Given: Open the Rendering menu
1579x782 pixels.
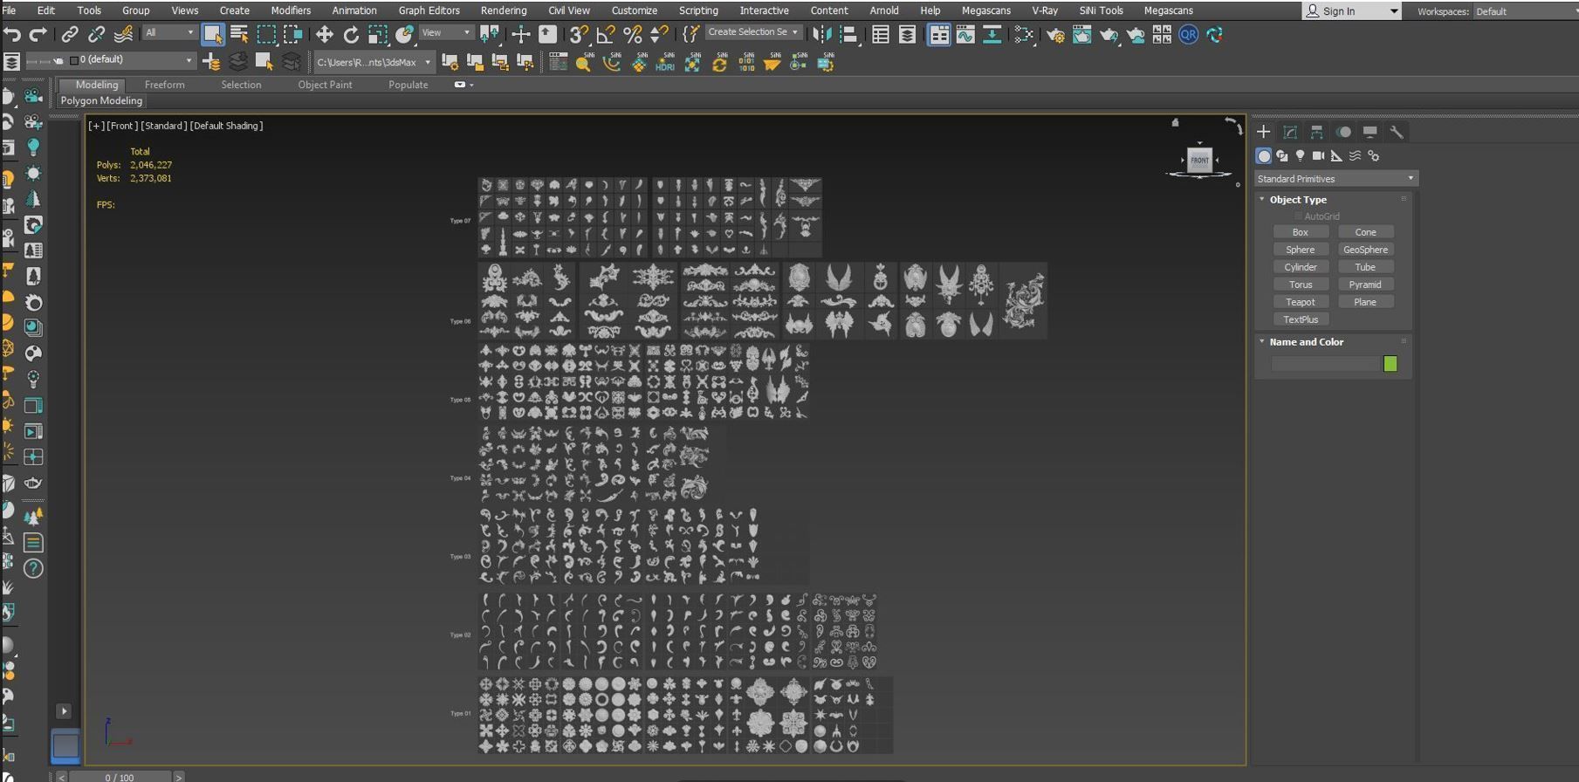Looking at the screenshot, I should pos(504,10).
